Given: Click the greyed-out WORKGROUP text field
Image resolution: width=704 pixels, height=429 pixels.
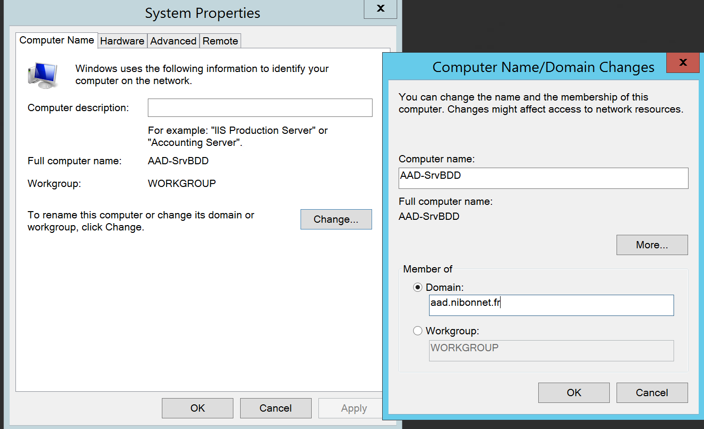Looking at the screenshot, I should (x=551, y=351).
